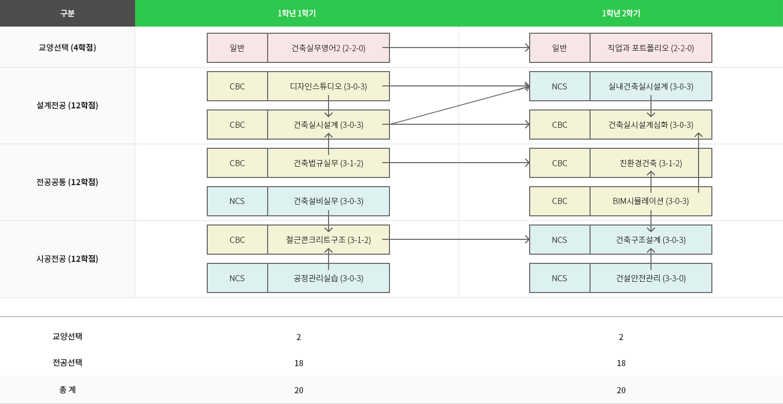
Task: Click NCS label beside 공정관리실습
Action: (237, 278)
